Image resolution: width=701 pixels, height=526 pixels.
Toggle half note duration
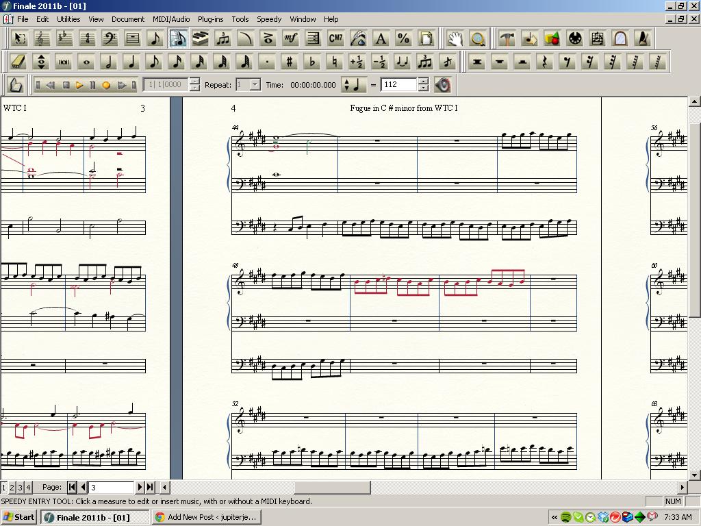(x=109, y=62)
